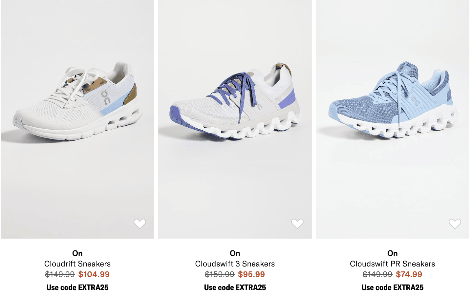472x298 pixels.
Task: Favorite the Cloudrift Sneakers with heart icon
Action: pyautogui.click(x=140, y=223)
